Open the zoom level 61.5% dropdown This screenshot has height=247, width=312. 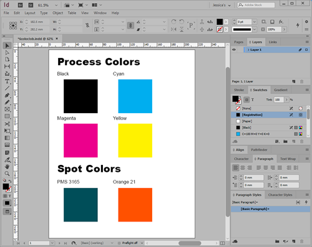point(56,5)
